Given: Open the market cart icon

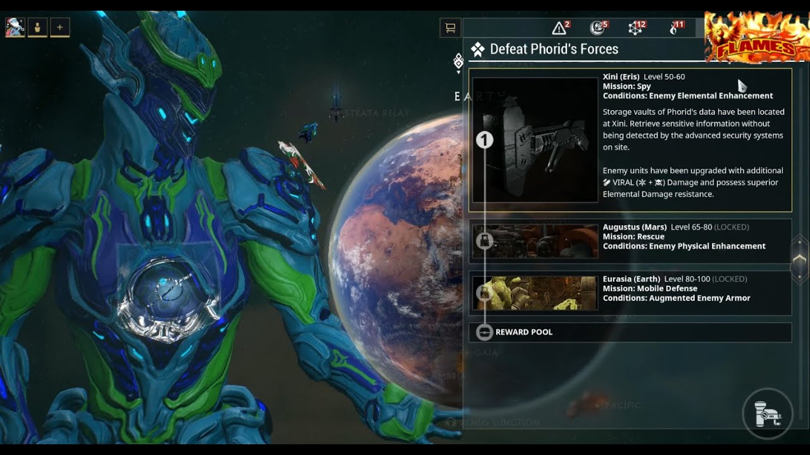Looking at the screenshot, I should coord(450,28).
